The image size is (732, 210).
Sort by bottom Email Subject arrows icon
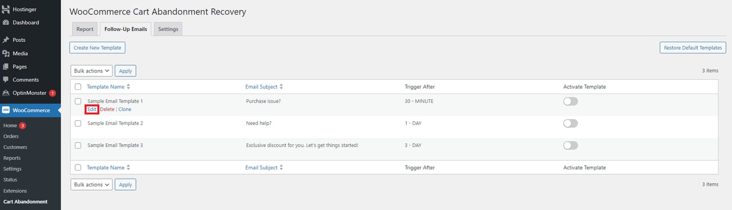pyautogui.click(x=281, y=167)
